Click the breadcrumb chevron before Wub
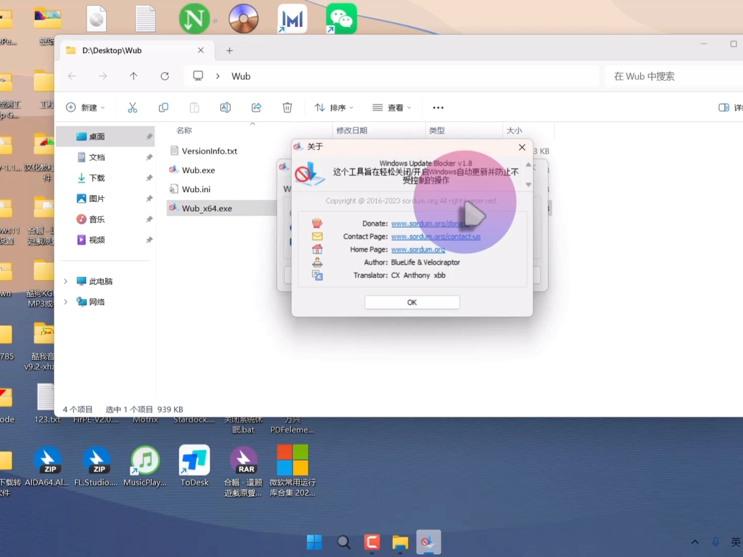This screenshot has height=557, width=743. pyautogui.click(x=218, y=76)
